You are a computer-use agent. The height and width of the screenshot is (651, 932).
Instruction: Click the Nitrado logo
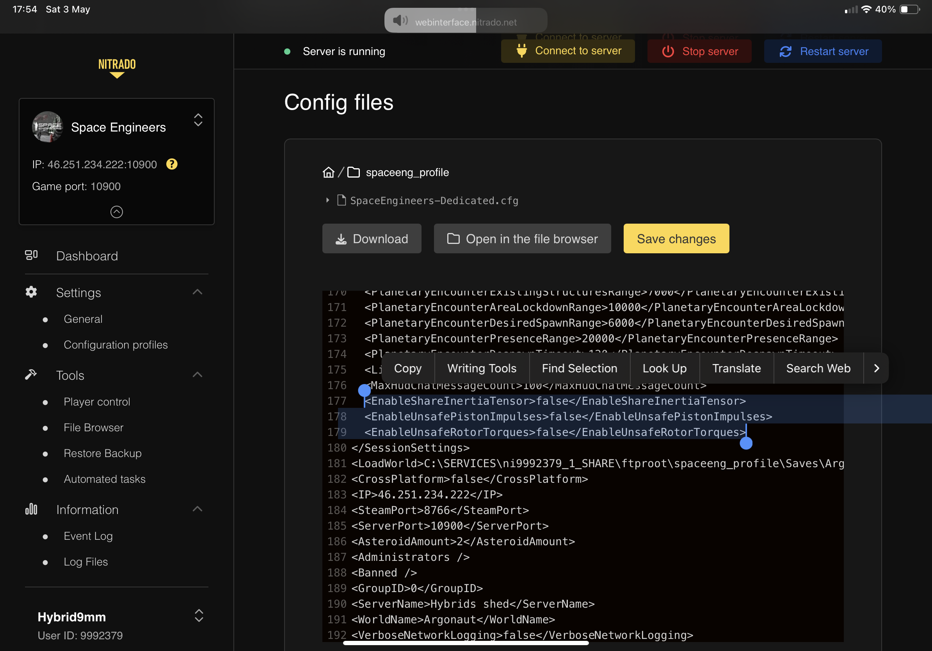coord(117,68)
